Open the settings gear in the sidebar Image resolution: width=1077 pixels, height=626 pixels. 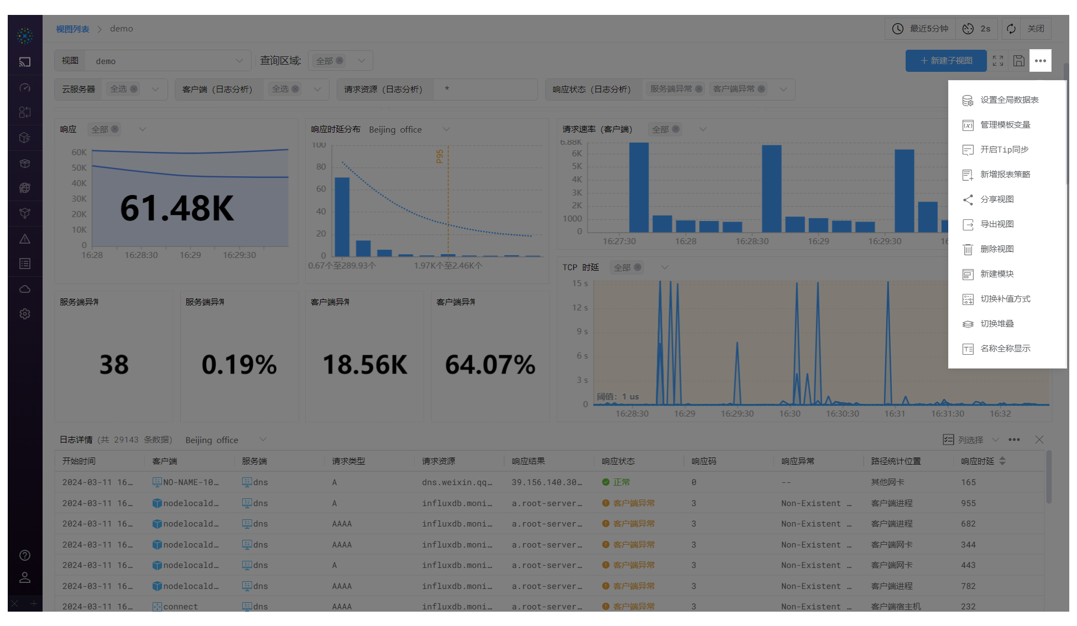[25, 314]
